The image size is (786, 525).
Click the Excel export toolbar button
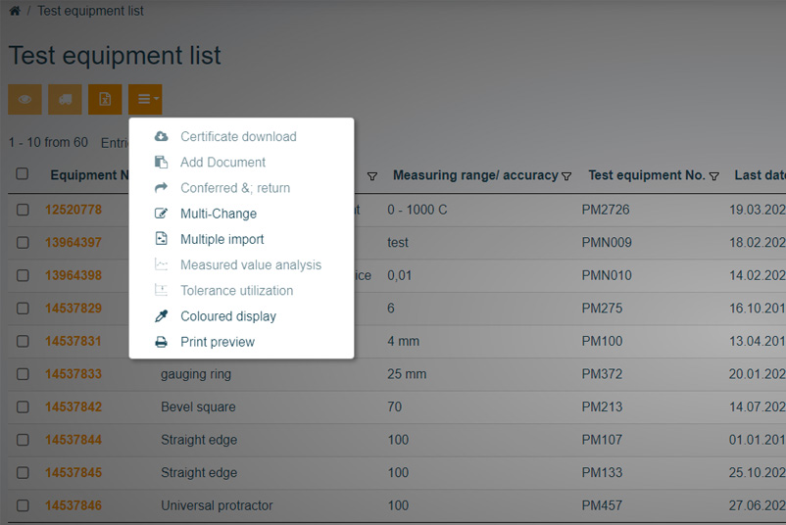coord(105,99)
